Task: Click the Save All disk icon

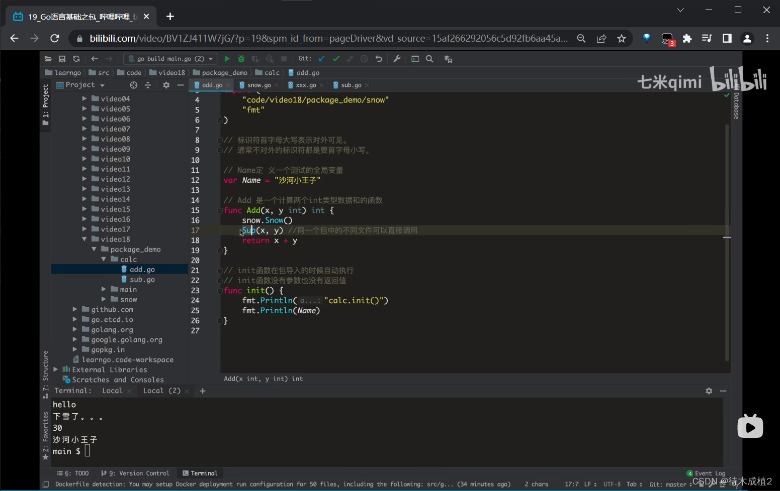Action: tap(62, 59)
